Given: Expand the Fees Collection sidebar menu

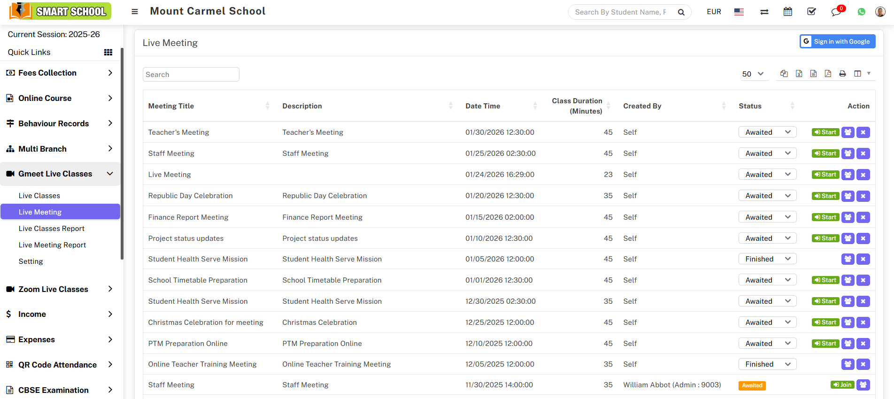Looking at the screenshot, I should (60, 73).
